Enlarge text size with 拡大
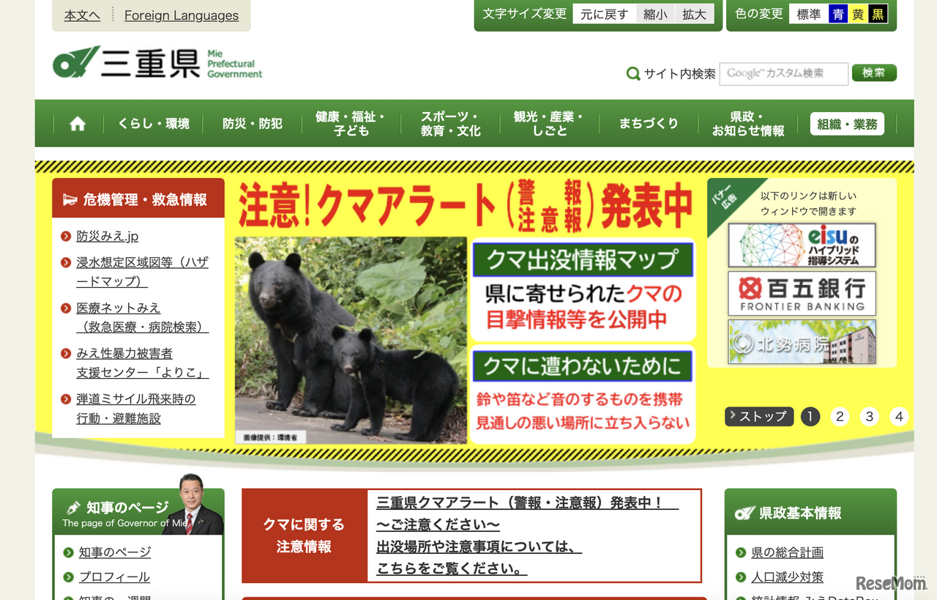This screenshot has width=937, height=600. click(x=694, y=13)
